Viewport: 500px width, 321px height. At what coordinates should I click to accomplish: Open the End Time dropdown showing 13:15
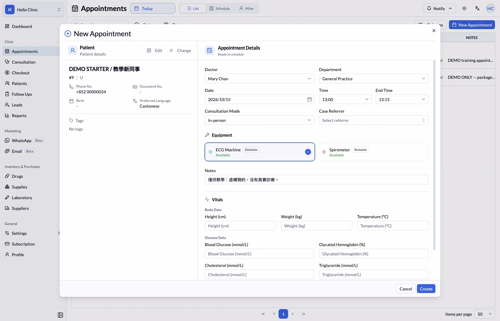click(x=402, y=99)
